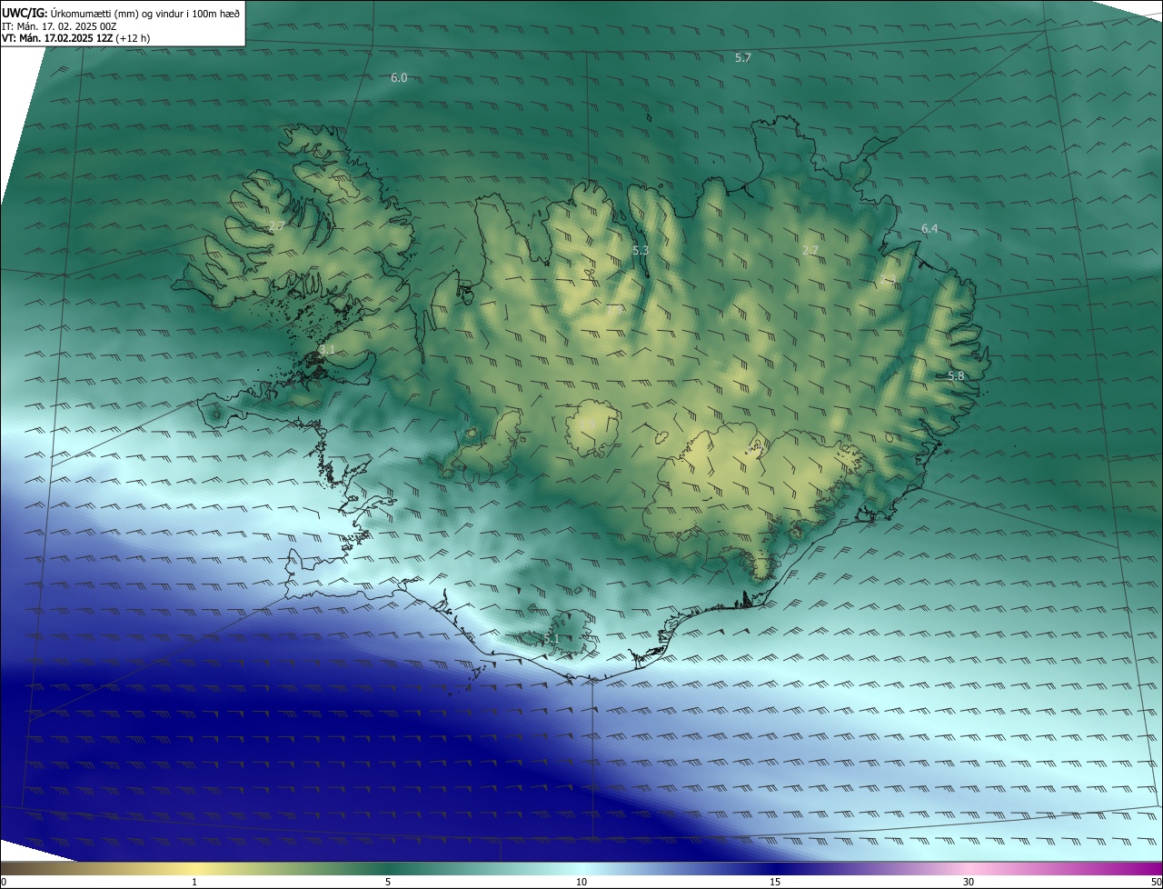This screenshot has height=889, width=1163.
Task: Click the '5.8' value label on the map
Action: pos(956,376)
